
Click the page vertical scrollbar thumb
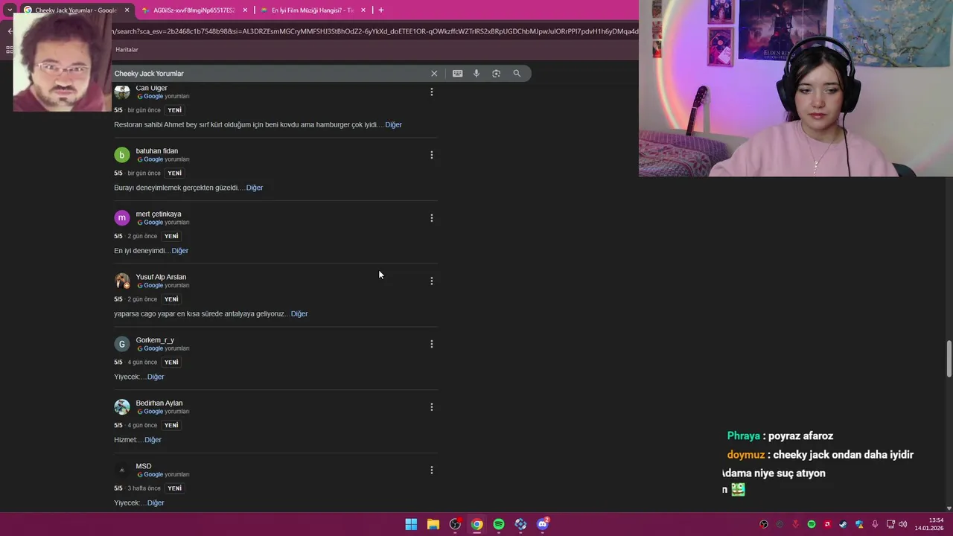point(949,360)
